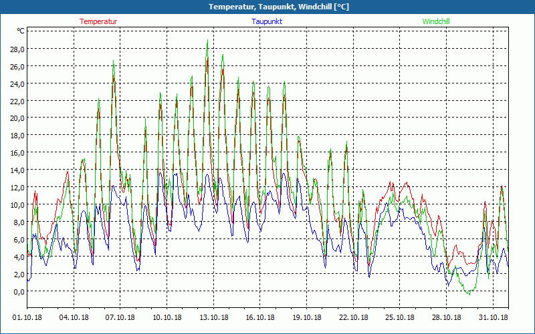
Task: Click the 12,0 y-axis value
Action: tap(17, 188)
